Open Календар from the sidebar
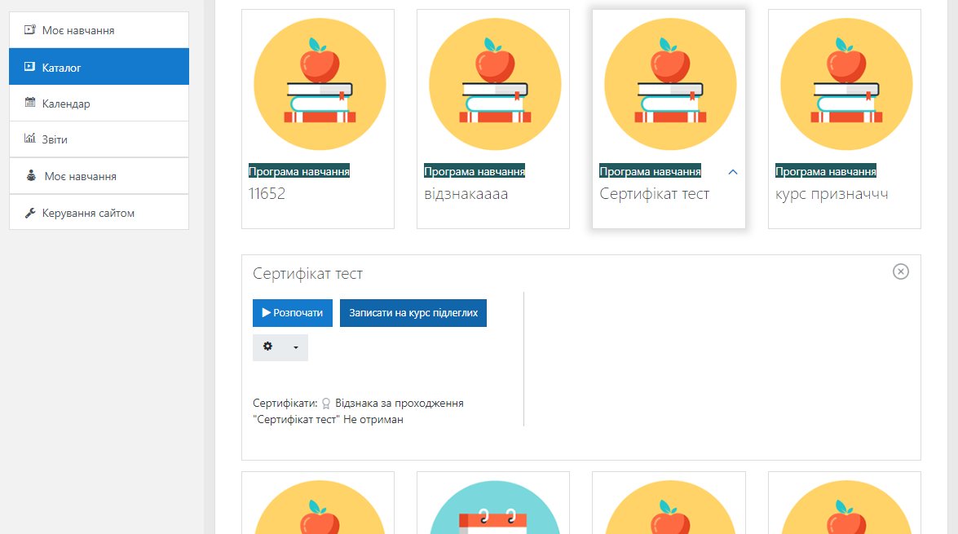Screen dimensions: 958x534 99,104
